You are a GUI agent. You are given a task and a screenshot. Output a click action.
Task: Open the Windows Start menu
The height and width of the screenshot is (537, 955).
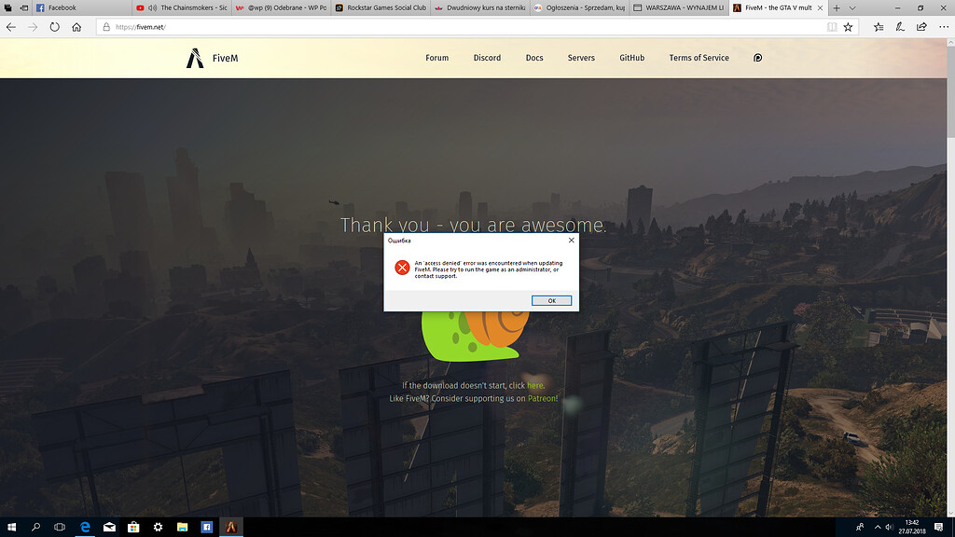(x=11, y=528)
